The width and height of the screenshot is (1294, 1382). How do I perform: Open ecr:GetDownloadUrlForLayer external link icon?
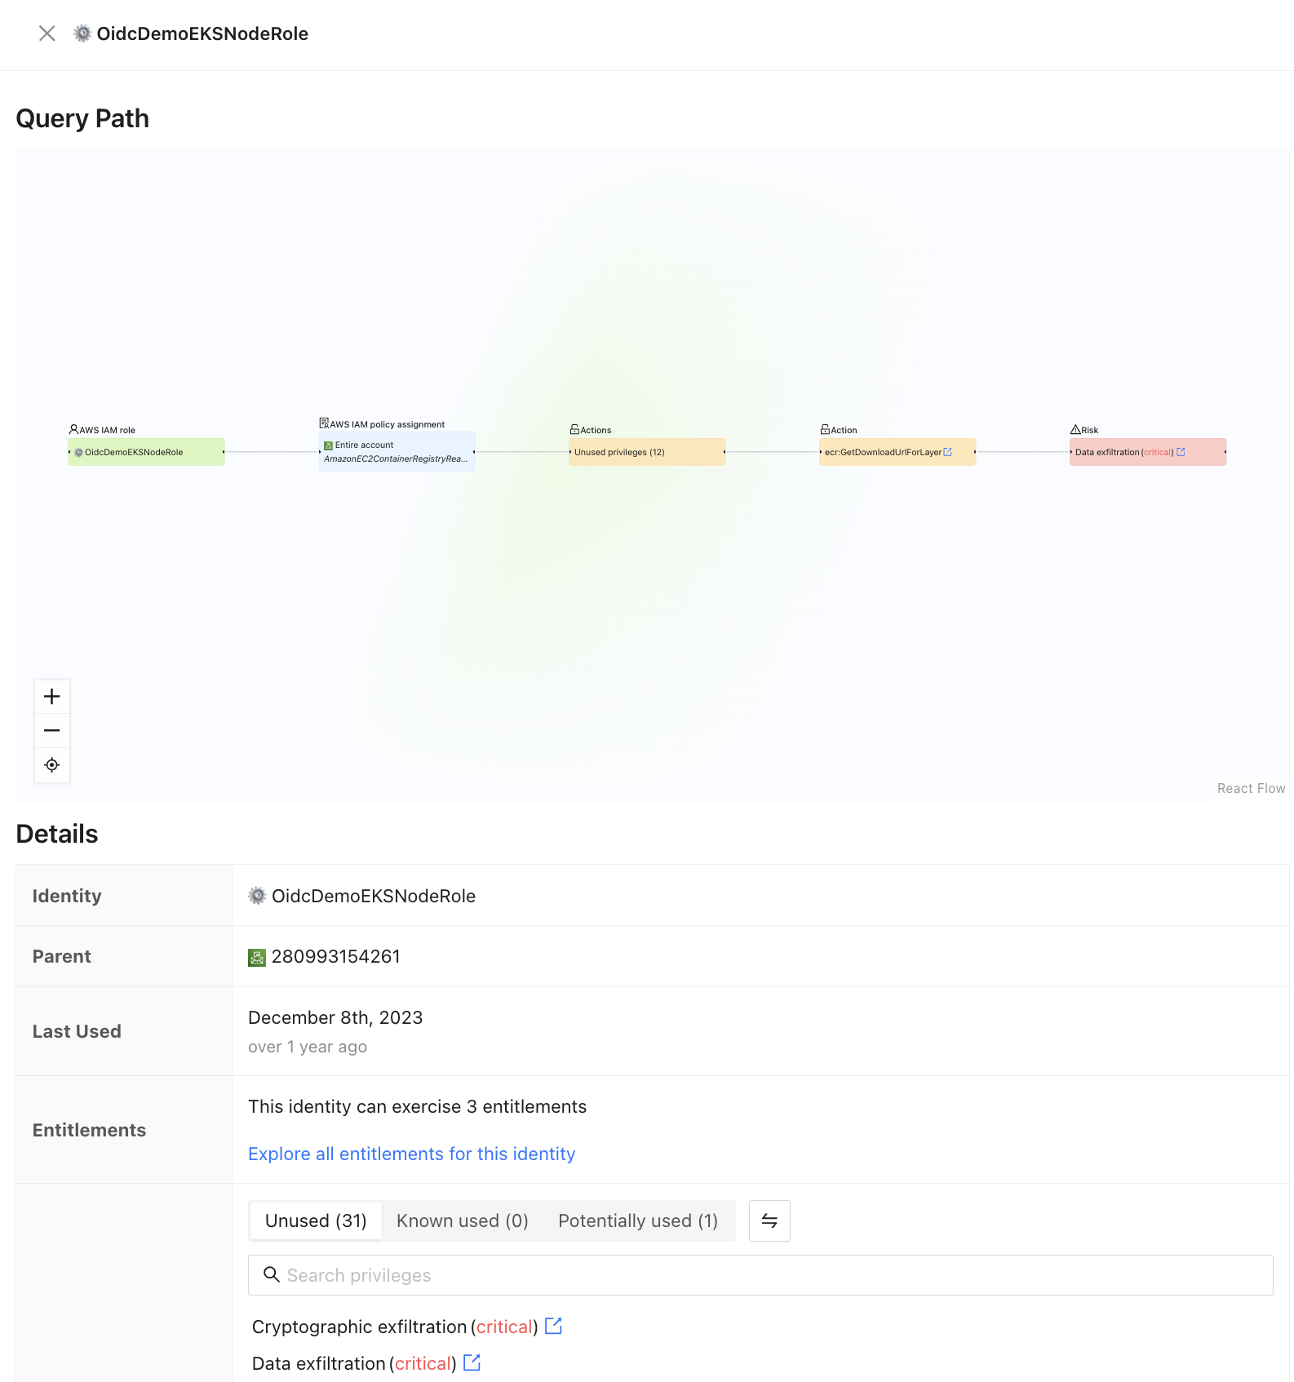coord(947,452)
